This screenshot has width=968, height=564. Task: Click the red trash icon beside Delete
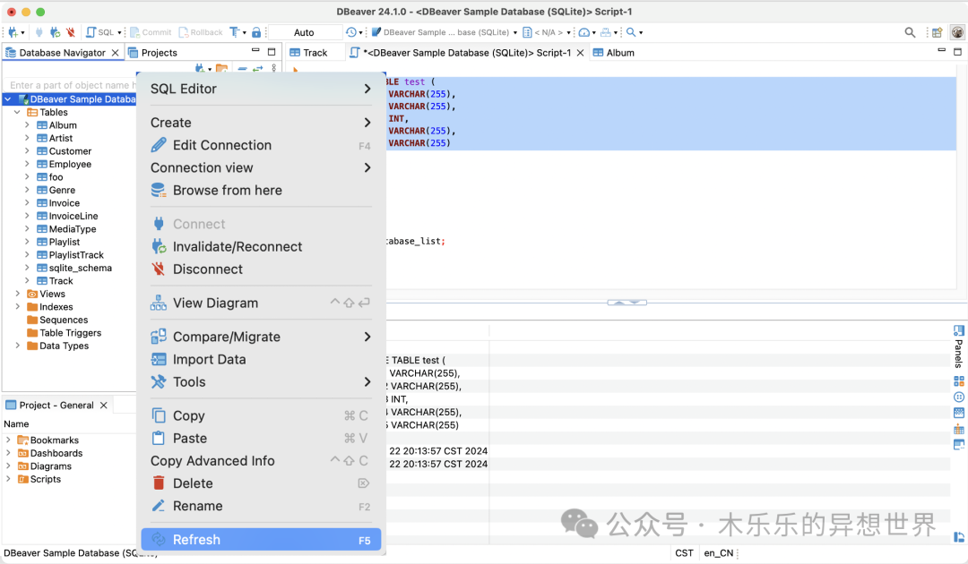(x=159, y=483)
